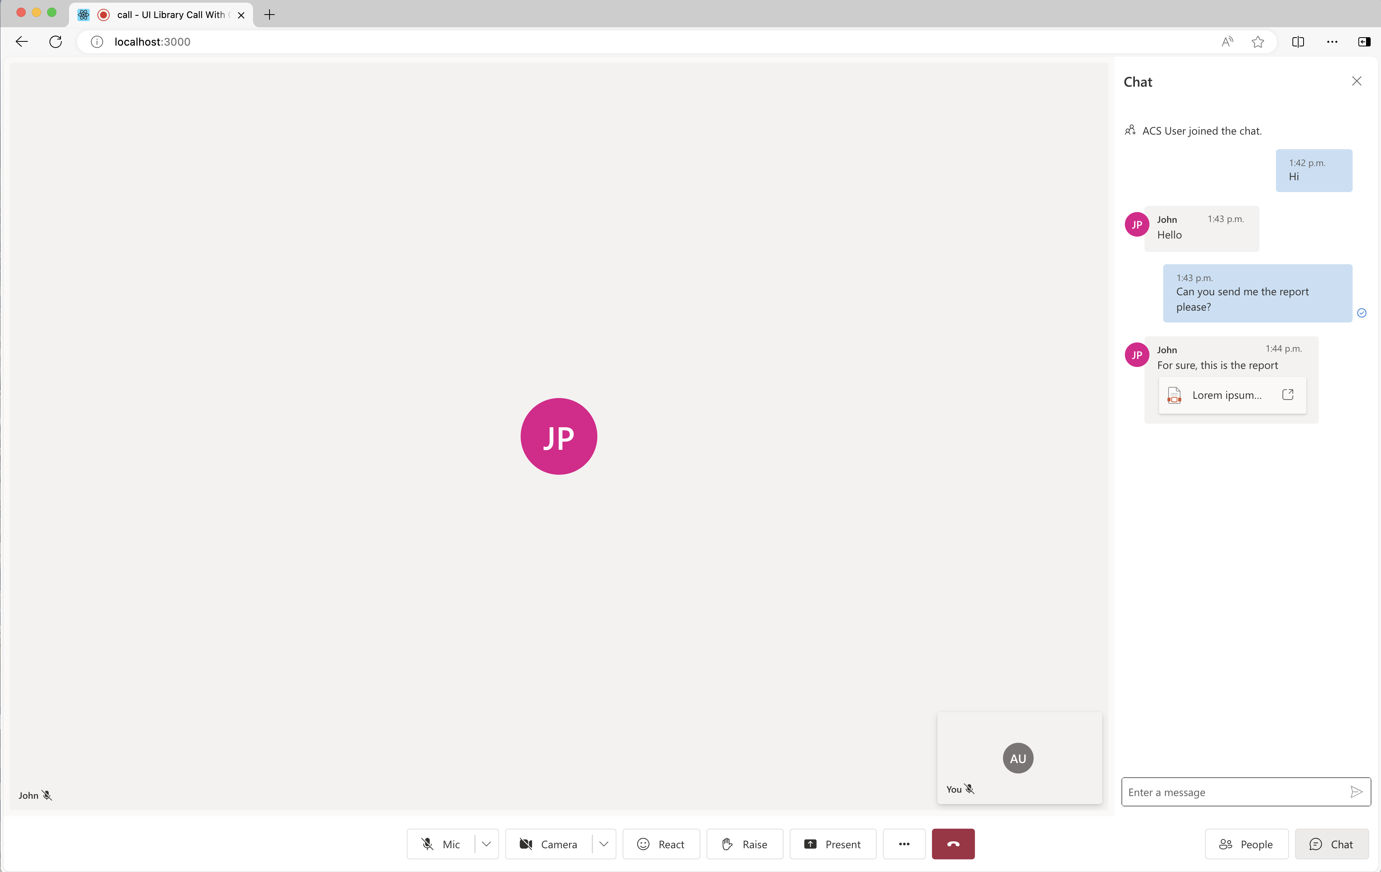This screenshot has width=1381, height=872.
Task: Toggle the Camera on/off
Action: pyautogui.click(x=549, y=844)
